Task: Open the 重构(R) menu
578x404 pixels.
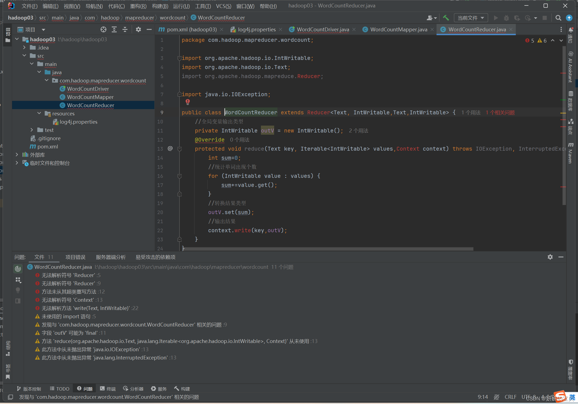Action: pos(138,6)
